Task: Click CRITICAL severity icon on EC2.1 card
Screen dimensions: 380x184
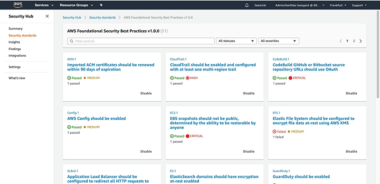Action: click(x=187, y=136)
